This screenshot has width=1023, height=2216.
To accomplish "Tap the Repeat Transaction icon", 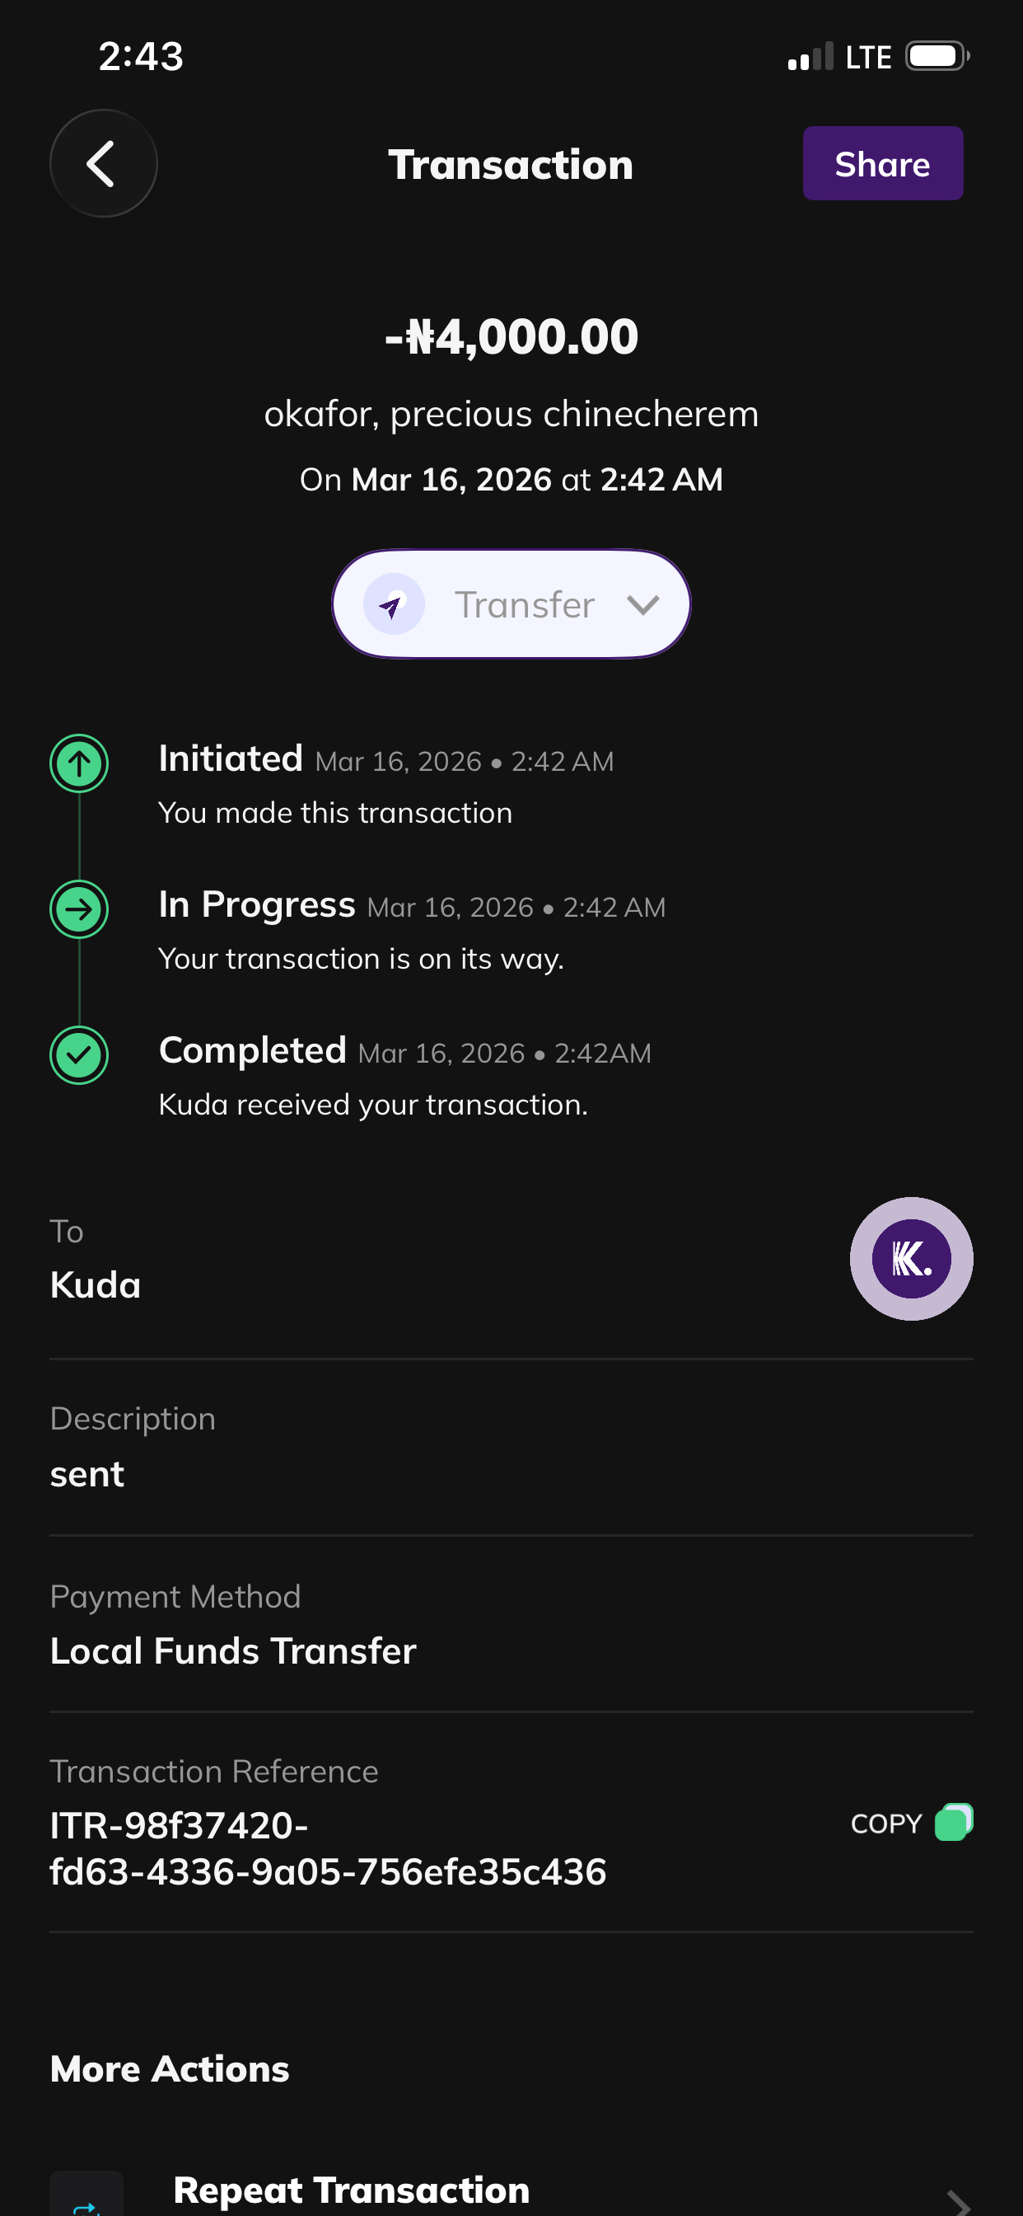I will click(86, 2199).
